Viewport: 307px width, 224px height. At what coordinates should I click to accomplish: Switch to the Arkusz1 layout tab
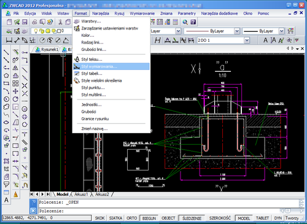[x=81, y=195]
